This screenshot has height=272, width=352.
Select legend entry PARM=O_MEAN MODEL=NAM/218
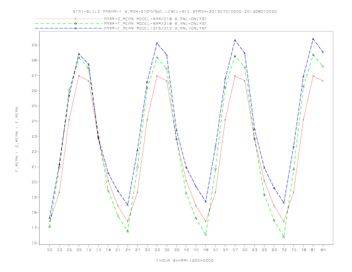(155, 19)
